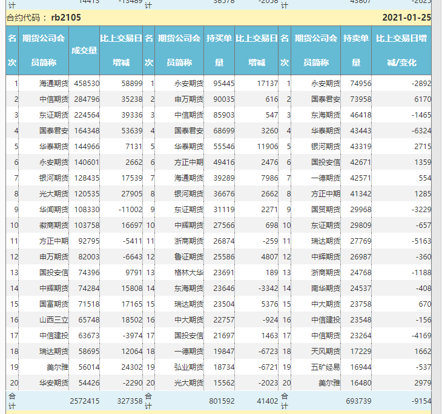Viewport: 442px width, 414px height.
Task: Click the short position change -6324
Action: tap(421, 131)
